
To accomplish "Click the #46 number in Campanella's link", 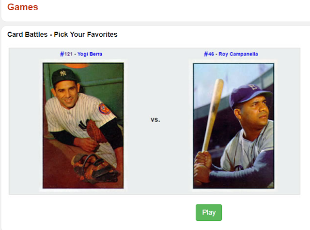I will coord(209,54).
